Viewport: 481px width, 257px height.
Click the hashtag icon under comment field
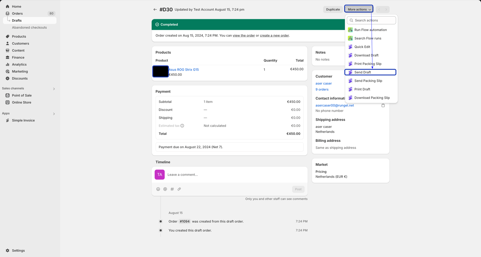click(x=172, y=189)
